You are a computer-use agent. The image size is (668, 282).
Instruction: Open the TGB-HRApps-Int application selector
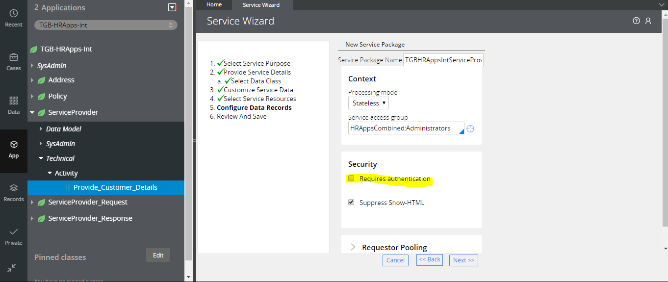point(106,25)
